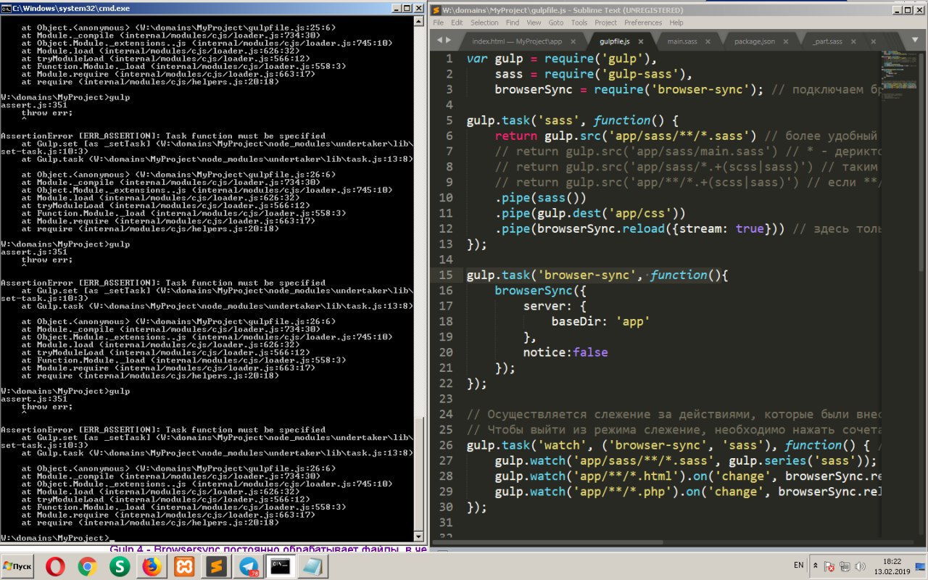The height and width of the screenshot is (580, 928).
Task: Click the last cmd prompt W:\domains\MyProject>
Action: (54, 538)
